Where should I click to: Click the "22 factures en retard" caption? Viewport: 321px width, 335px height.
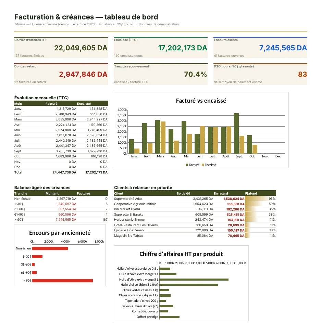[30, 82]
